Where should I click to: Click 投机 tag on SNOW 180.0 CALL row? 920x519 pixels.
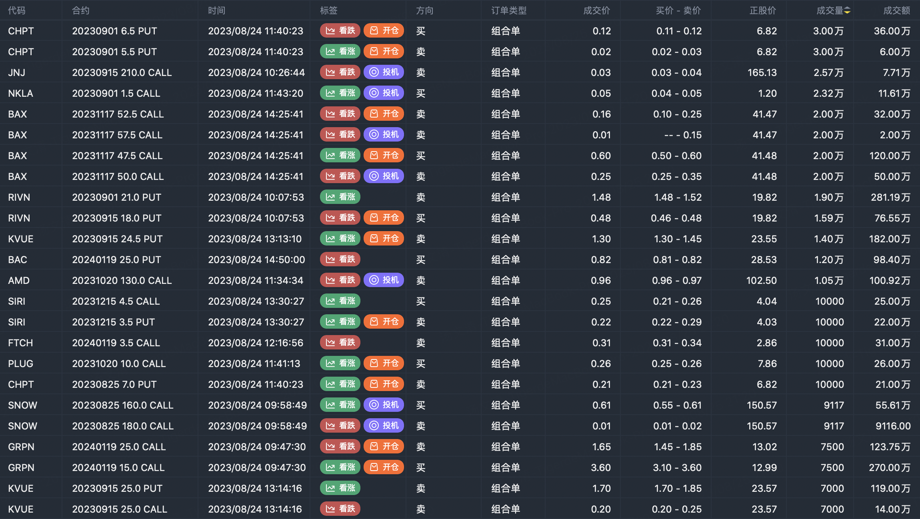(384, 426)
